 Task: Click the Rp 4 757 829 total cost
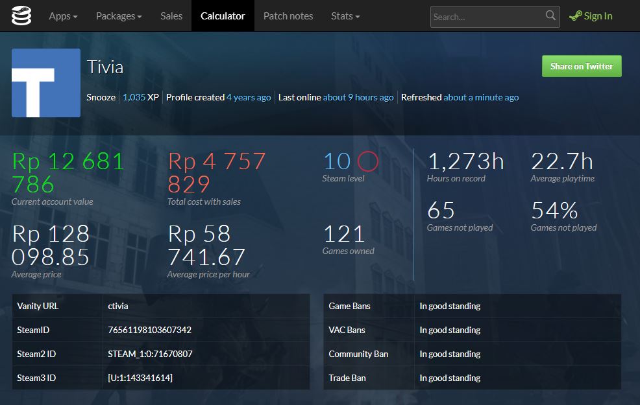tap(217, 172)
